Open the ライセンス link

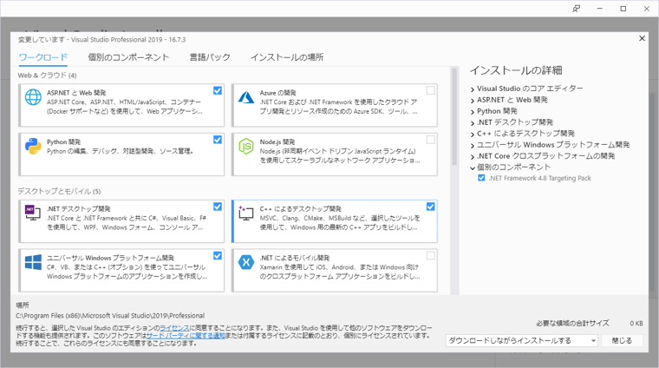(174, 328)
